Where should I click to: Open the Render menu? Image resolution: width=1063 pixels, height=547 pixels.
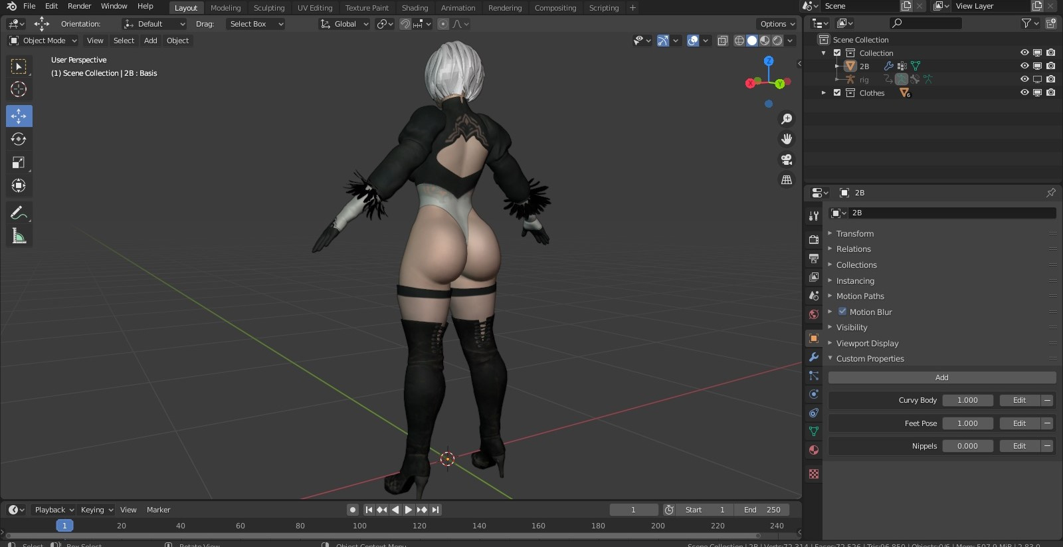click(x=79, y=6)
